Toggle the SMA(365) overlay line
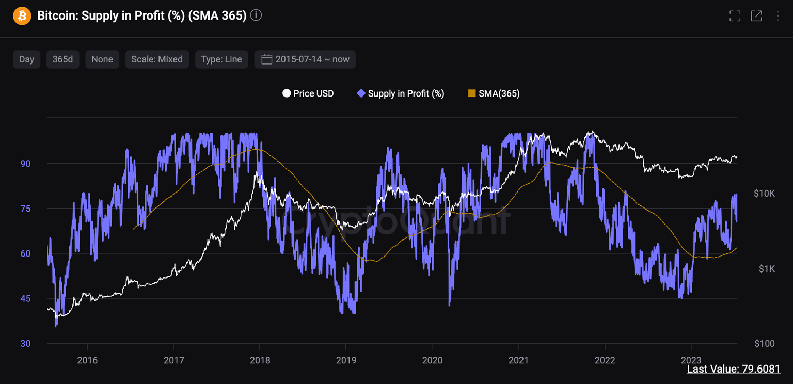Viewport: 793px width, 384px height. (493, 93)
